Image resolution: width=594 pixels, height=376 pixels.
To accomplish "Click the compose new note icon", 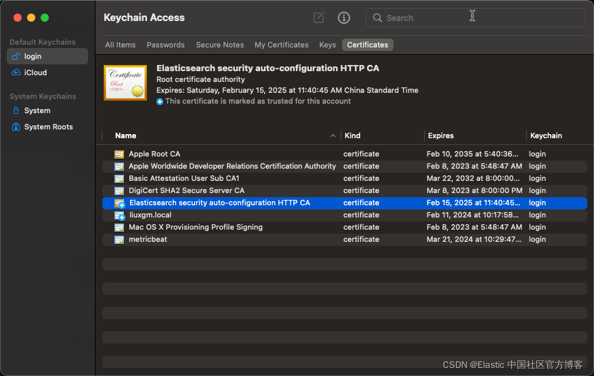I will tap(318, 18).
